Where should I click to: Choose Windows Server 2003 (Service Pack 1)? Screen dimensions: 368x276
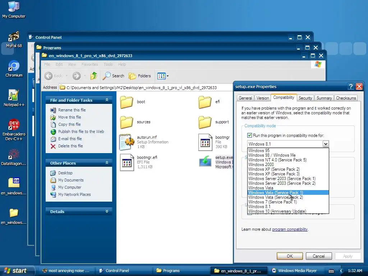(288, 179)
